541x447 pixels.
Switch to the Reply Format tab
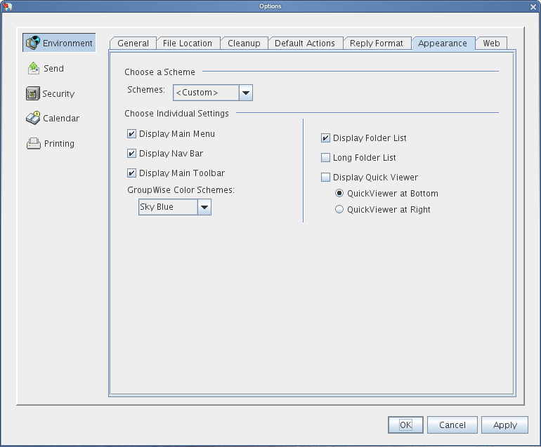click(x=377, y=43)
